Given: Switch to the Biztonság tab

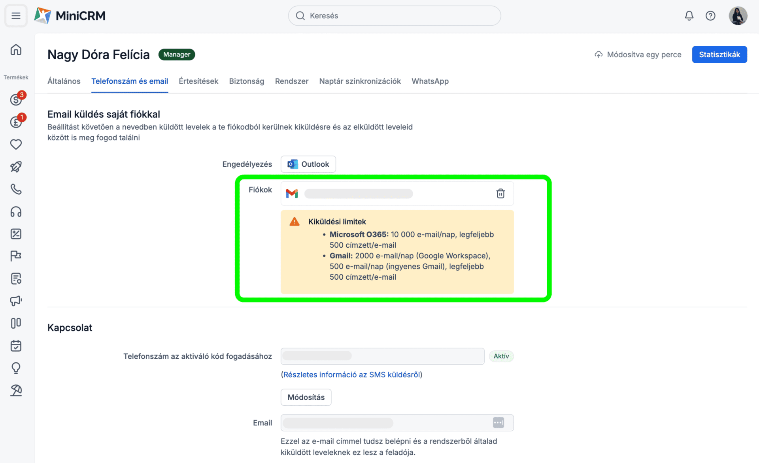Looking at the screenshot, I should tap(247, 81).
